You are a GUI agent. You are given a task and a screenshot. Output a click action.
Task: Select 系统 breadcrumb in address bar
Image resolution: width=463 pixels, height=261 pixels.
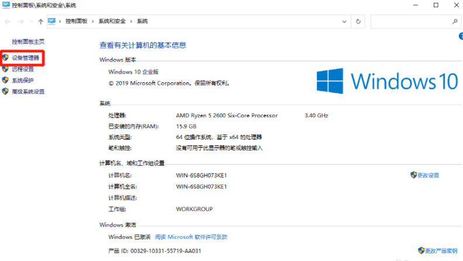coord(142,21)
